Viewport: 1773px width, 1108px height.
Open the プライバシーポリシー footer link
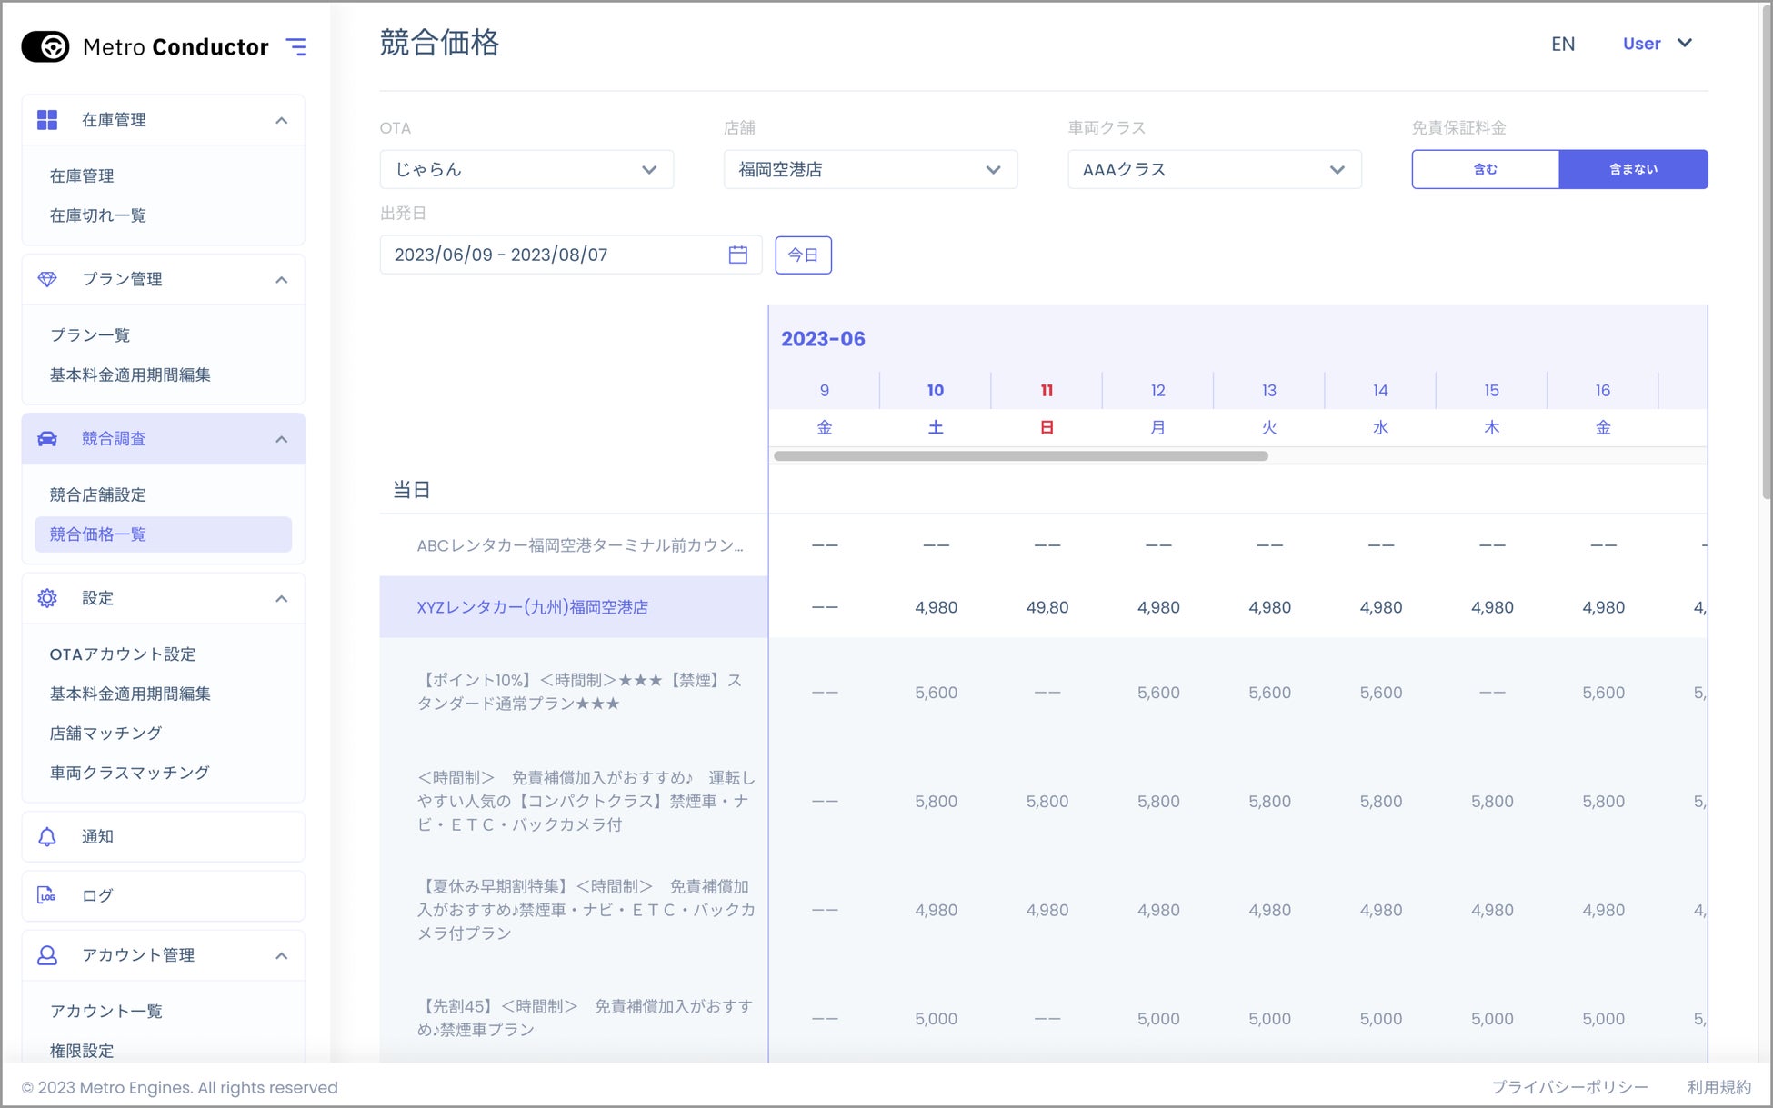coord(1569,1087)
